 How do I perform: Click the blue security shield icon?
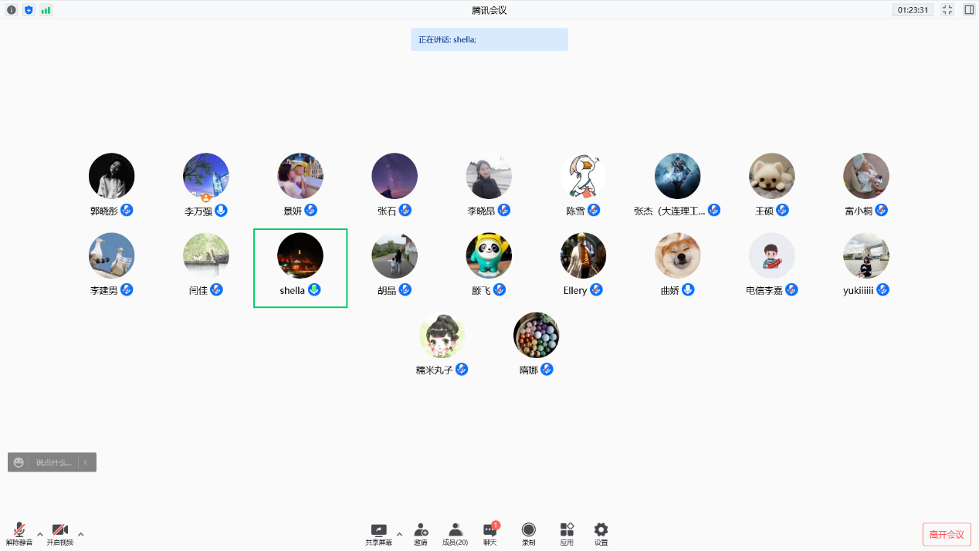pyautogui.click(x=29, y=10)
